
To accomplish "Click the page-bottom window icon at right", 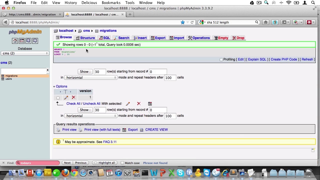I will tap(313, 150).
